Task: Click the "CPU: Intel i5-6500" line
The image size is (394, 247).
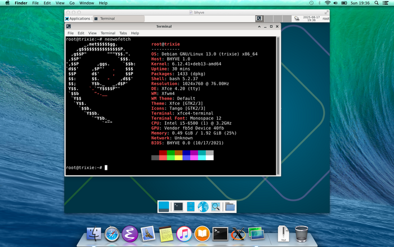Action: 191,123
